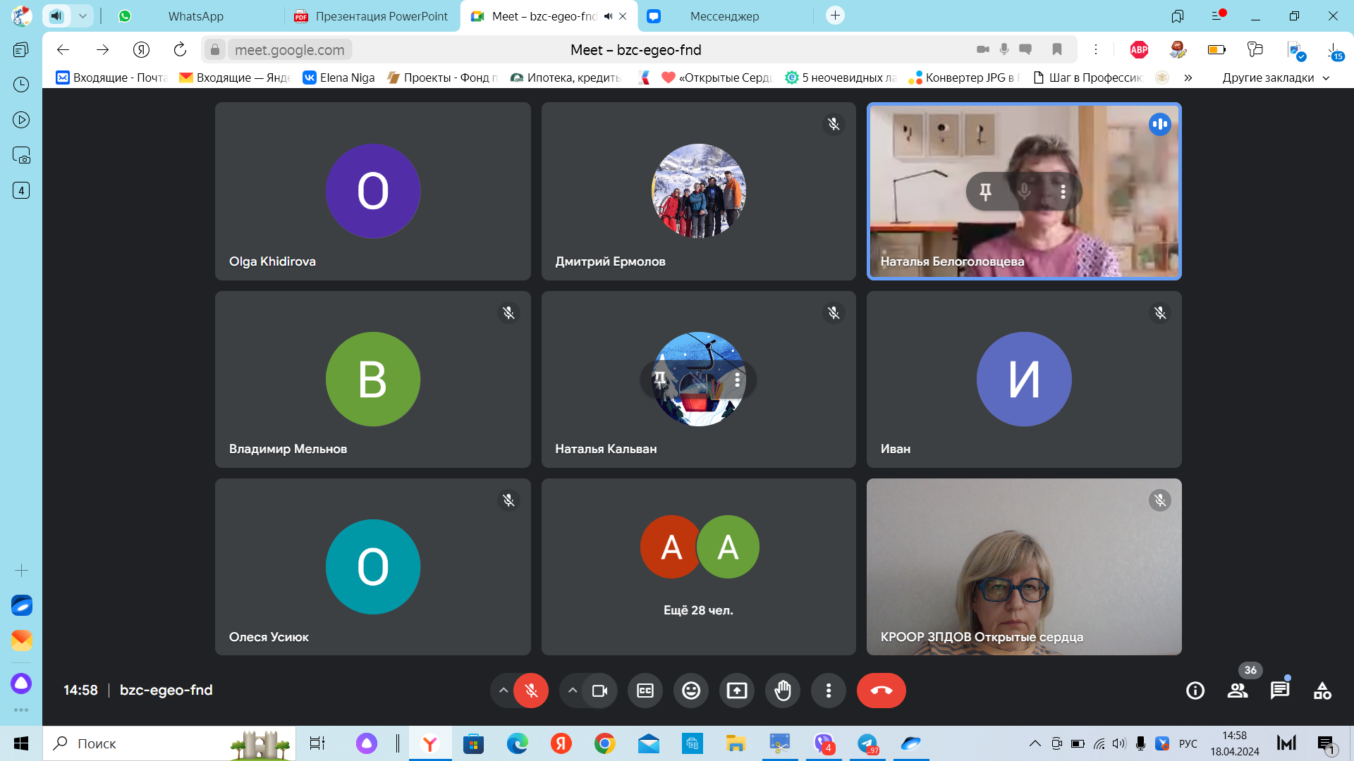Pin Наталья Белоголовцева's video tile

coord(985,191)
